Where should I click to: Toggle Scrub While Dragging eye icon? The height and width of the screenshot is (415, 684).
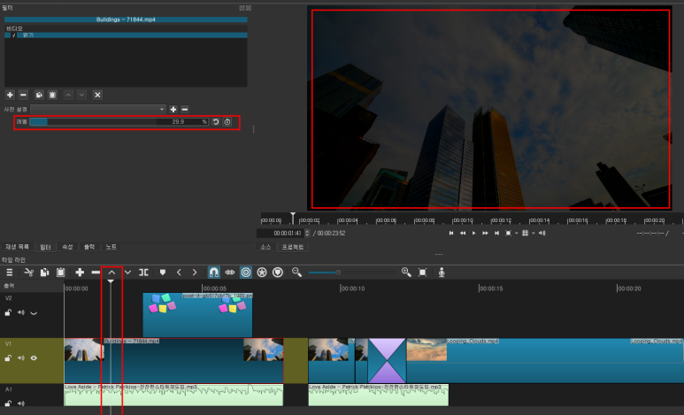[x=230, y=273]
